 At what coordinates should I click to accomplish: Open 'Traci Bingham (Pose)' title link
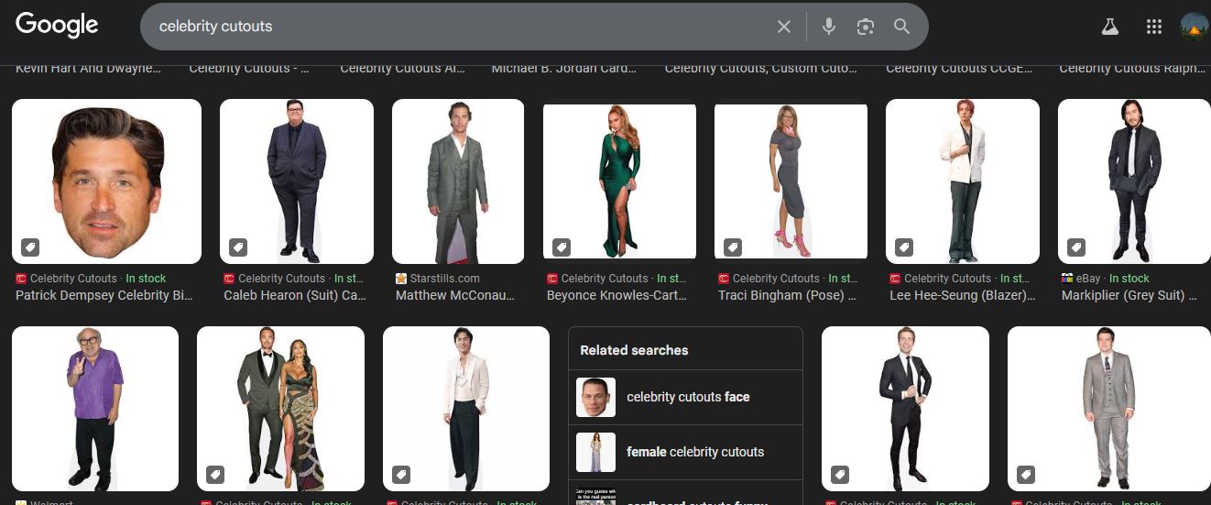[x=788, y=295]
